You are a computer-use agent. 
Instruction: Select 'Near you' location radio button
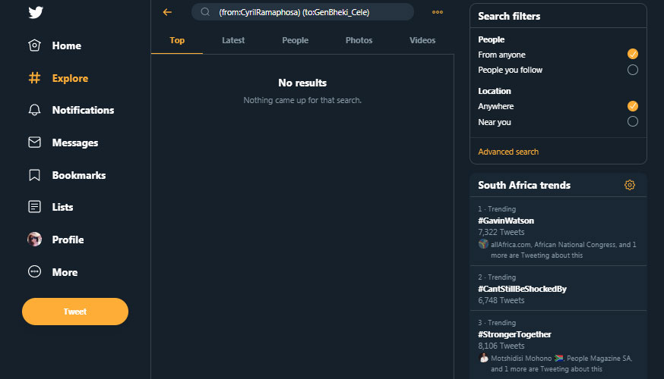click(632, 121)
